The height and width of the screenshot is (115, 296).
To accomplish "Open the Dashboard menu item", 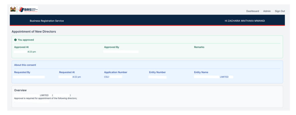I will [x=253, y=11].
